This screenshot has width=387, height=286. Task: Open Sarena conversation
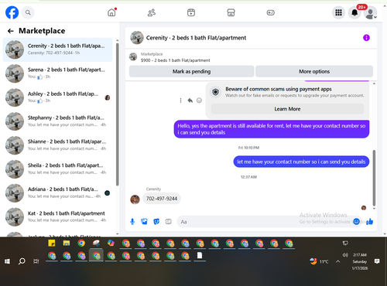click(57, 73)
